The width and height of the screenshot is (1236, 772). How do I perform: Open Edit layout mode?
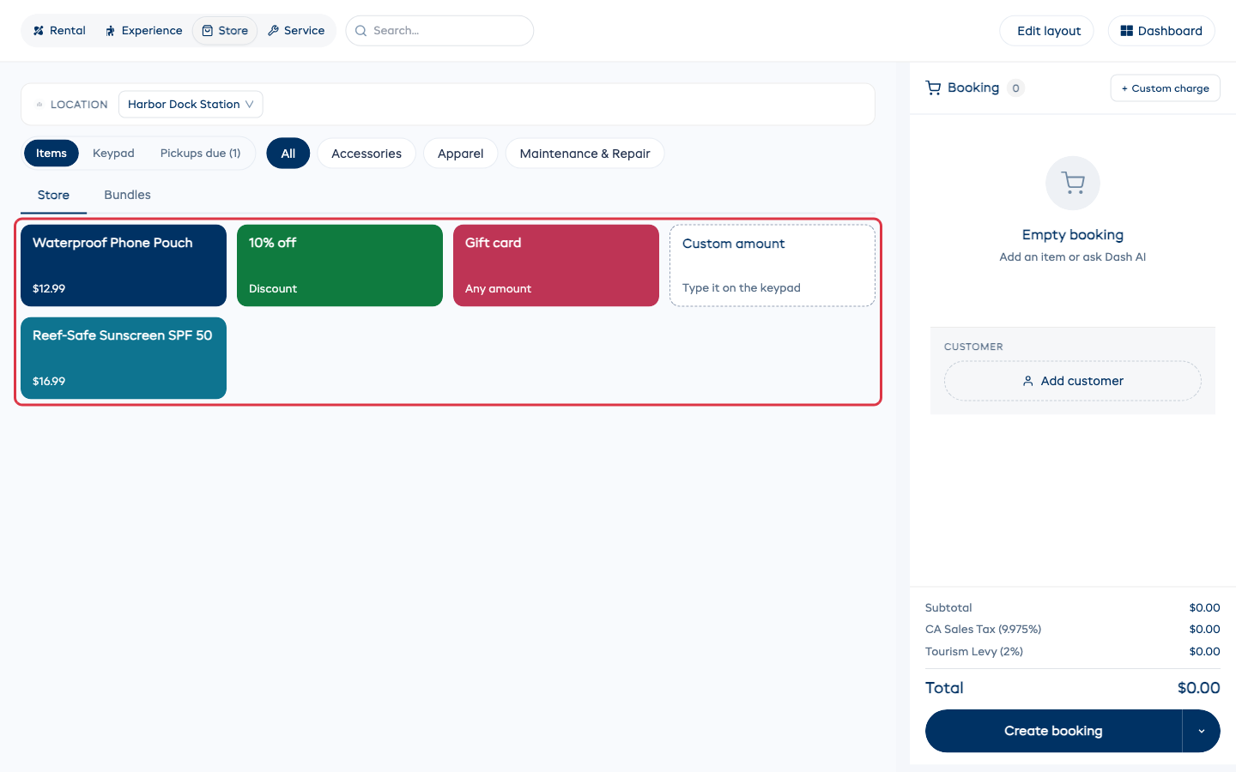tap(1046, 31)
